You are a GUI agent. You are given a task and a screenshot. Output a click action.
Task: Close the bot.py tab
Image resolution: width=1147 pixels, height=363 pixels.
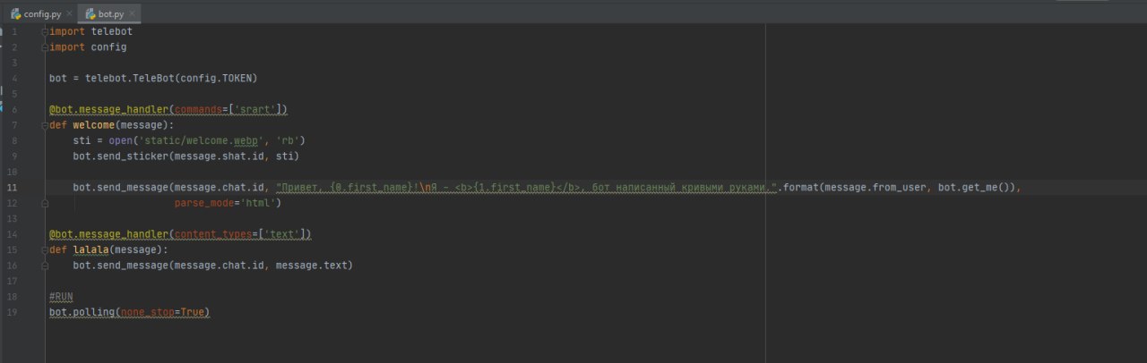tap(132, 14)
